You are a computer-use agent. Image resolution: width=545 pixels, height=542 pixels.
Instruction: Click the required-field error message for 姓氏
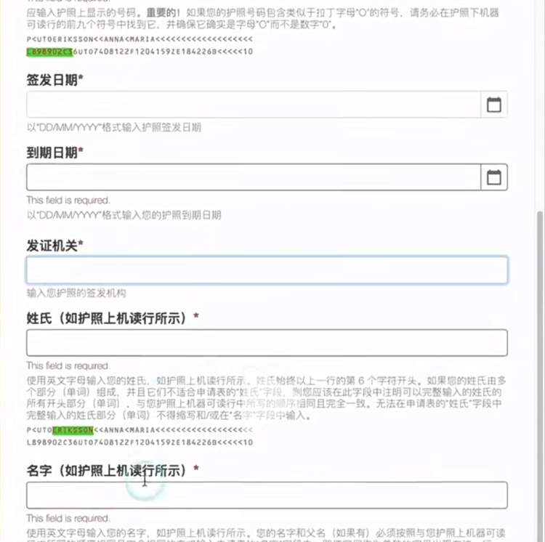click(68, 366)
